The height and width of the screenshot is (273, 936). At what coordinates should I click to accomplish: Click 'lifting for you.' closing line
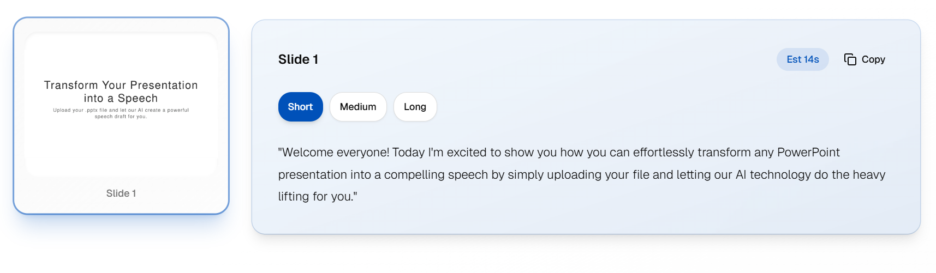317,197
